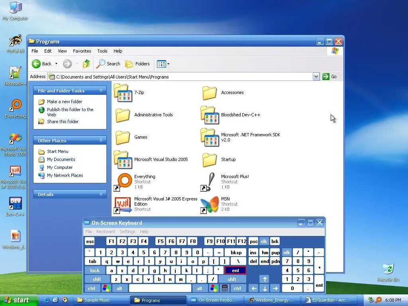
Task: Select the 7-Zip folder icon
Action: [123, 92]
